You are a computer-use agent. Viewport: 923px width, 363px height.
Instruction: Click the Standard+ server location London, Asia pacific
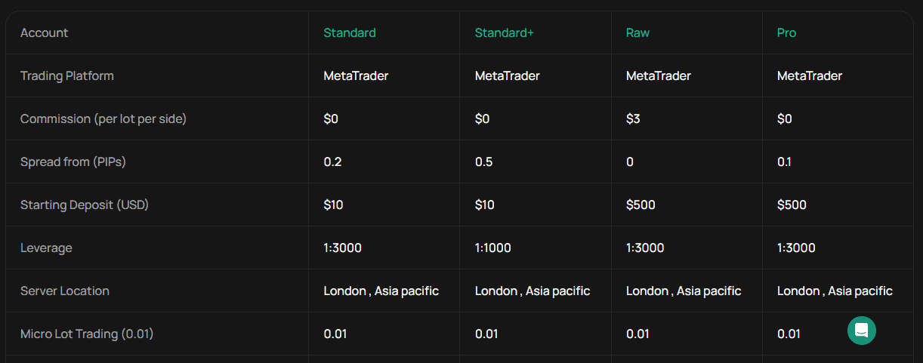[532, 291]
